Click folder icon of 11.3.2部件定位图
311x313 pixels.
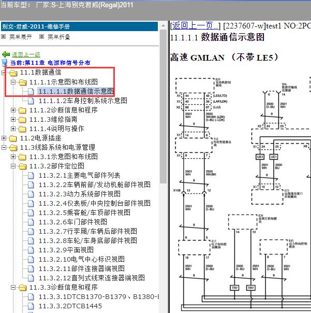23,166
